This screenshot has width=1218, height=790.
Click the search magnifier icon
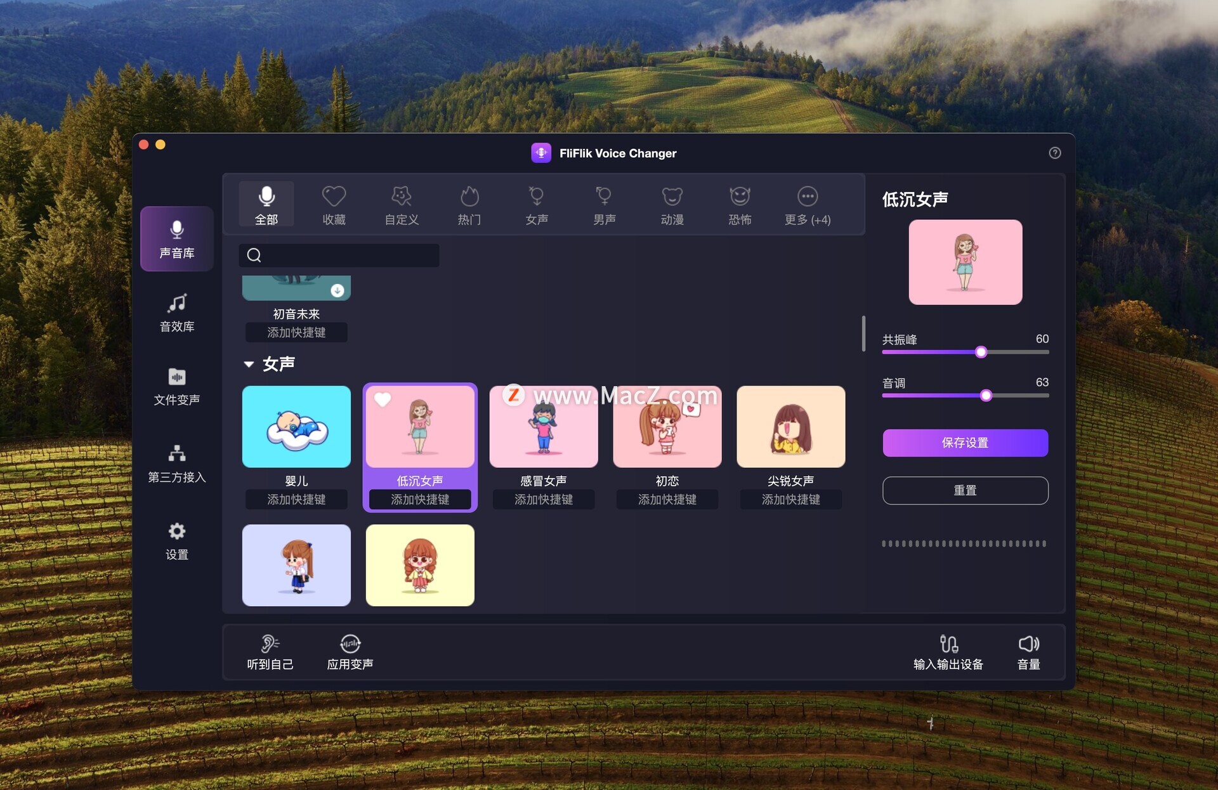[254, 255]
